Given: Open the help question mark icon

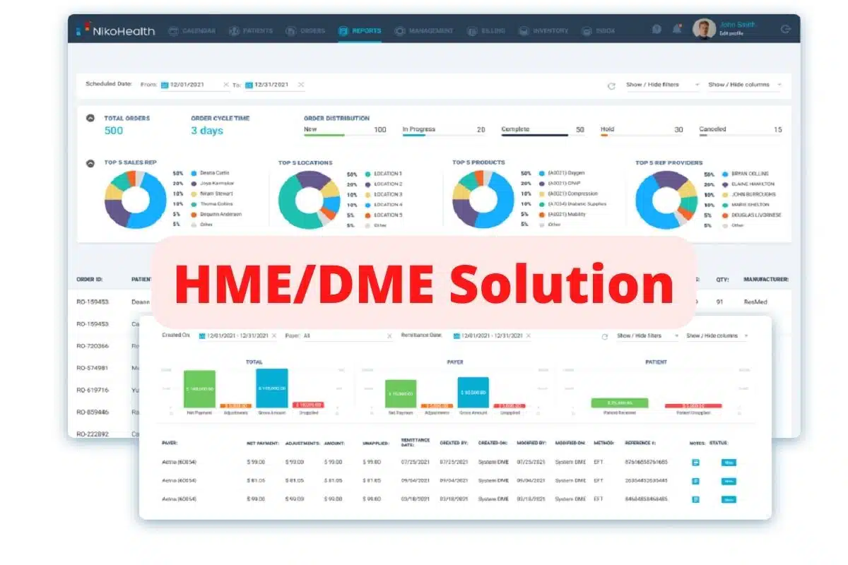Looking at the screenshot, I should click(657, 28).
